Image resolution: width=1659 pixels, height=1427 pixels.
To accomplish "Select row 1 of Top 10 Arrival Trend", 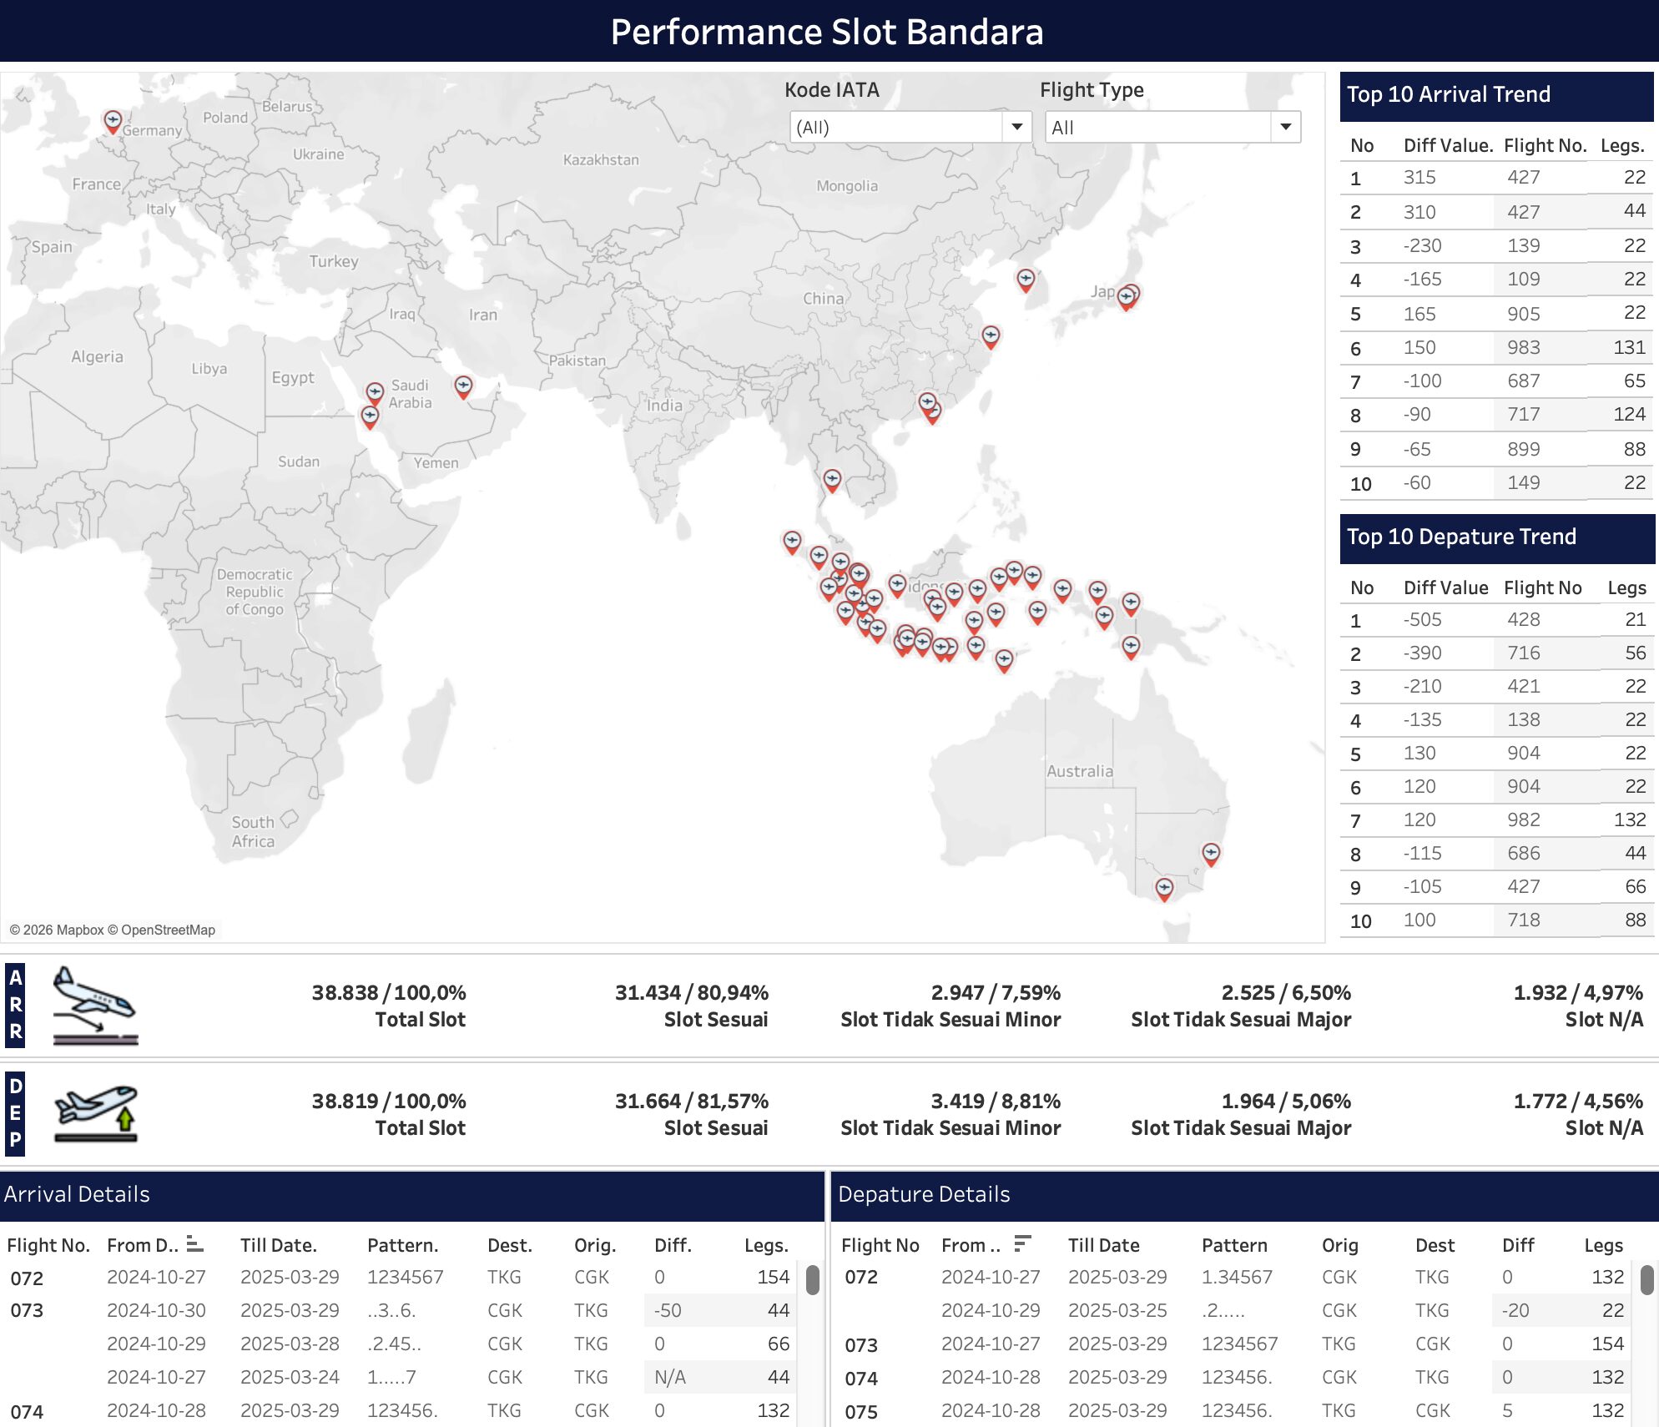I will [1494, 177].
